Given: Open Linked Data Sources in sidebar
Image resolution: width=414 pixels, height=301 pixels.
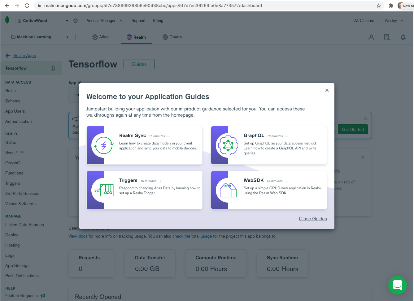Looking at the screenshot, I should (x=24, y=225).
